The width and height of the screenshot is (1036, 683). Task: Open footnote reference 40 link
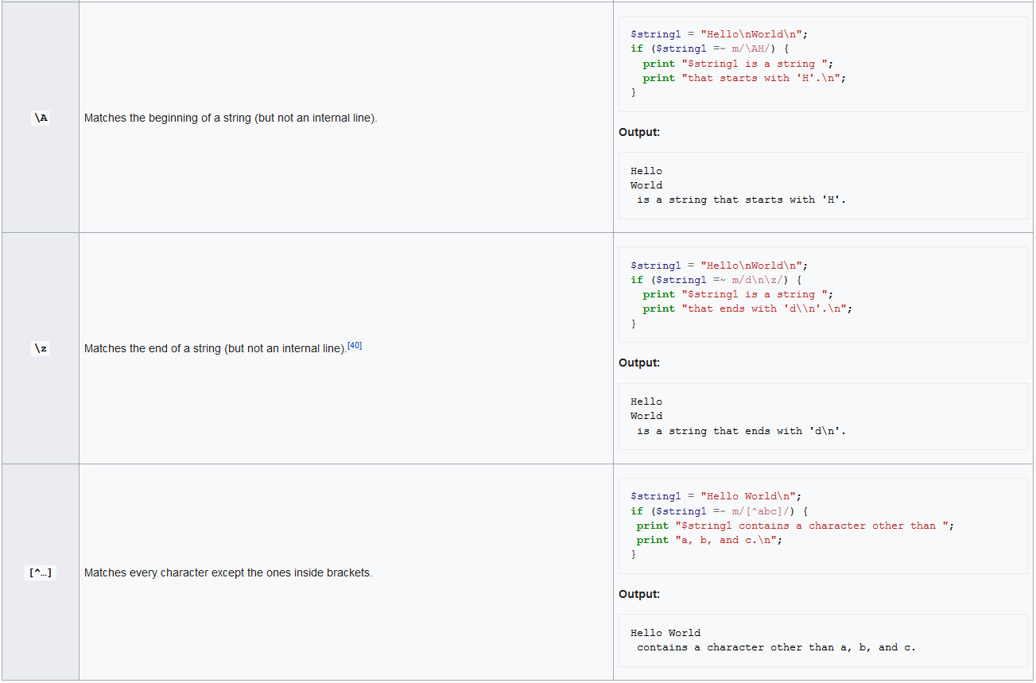355,346
